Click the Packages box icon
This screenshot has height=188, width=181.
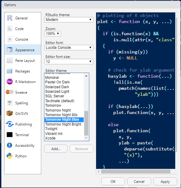(x=9, y=71)
